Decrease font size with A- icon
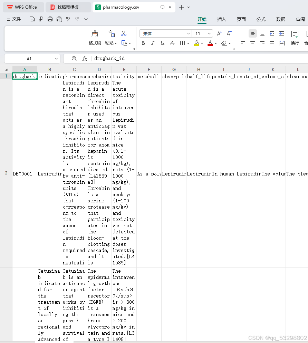This screenshot has height=343, width=308. click(229, 33)
